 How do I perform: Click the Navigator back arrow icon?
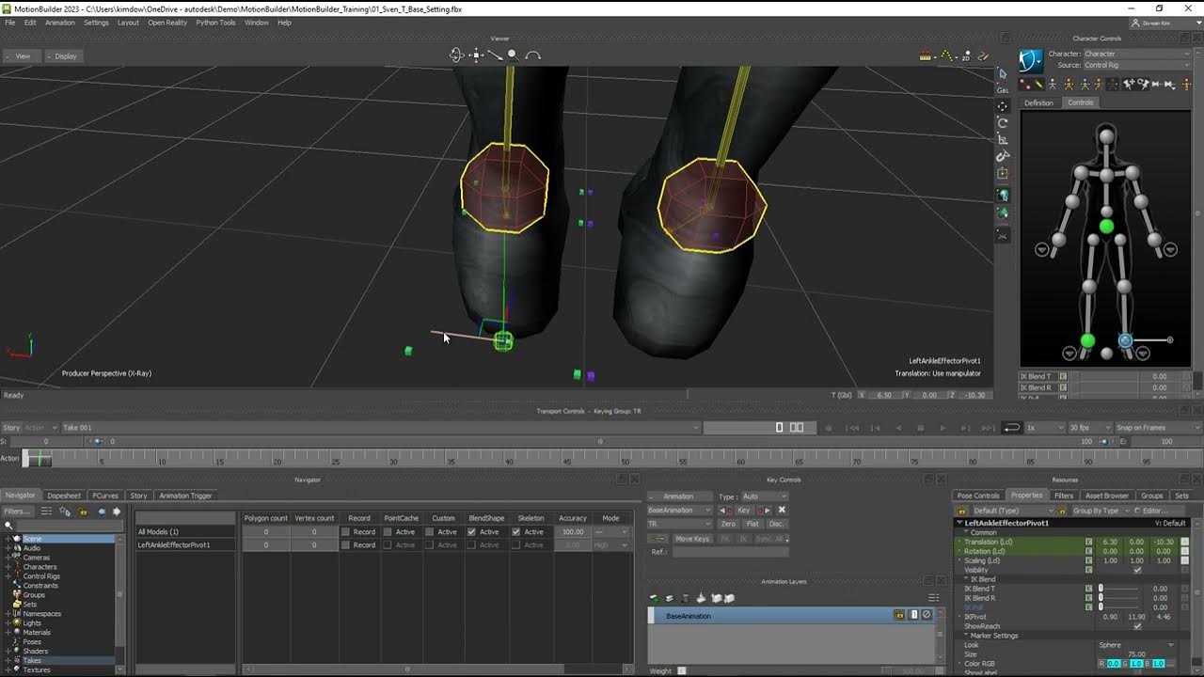pos(101,512)
